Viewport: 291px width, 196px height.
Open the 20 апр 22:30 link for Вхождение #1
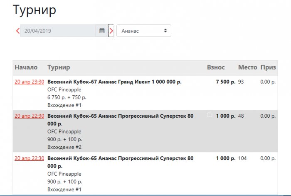click(x=29, y=158)
